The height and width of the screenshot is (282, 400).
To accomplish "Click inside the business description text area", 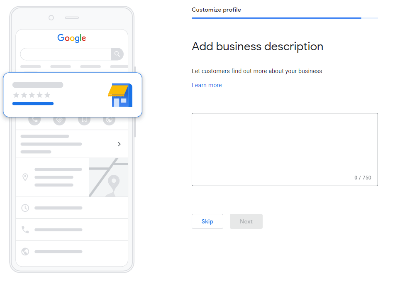I will tap(285, 150).
